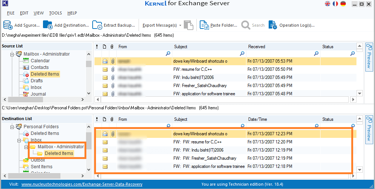Image resolution: width=375 pixels, height=189 pixels.
Task: Select Deleted Items under Personal Folders
Action: pos(45,133)
